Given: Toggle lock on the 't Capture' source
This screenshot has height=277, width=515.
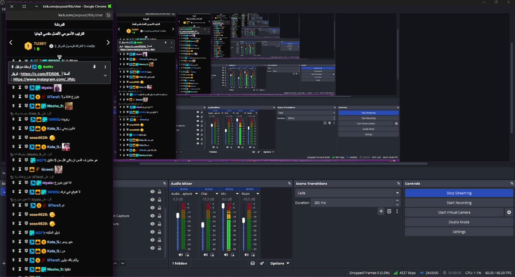Looking at the screenshot, I should (159, 216).
